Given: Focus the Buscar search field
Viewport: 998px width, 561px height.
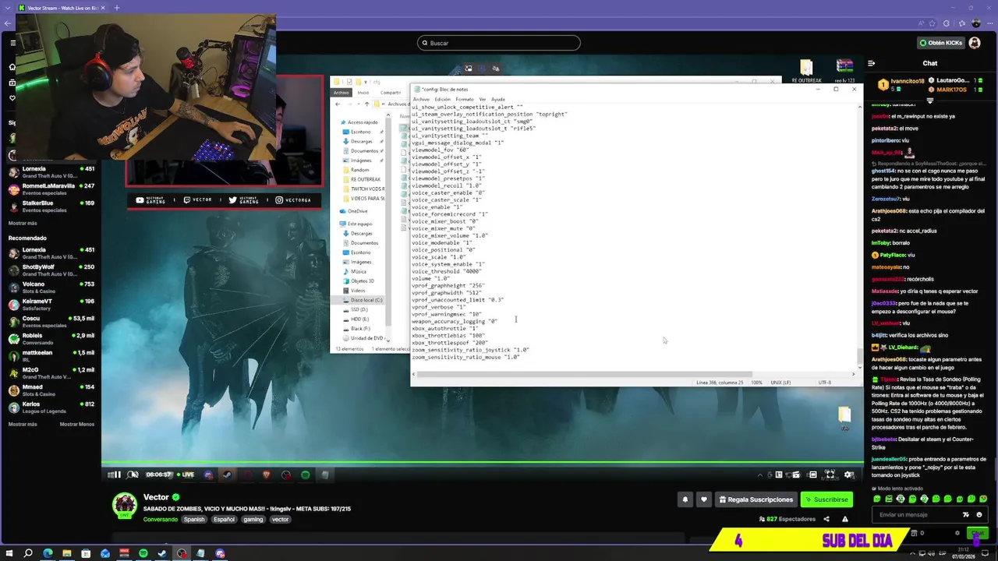Looking at the screenshot, I should tap(499, 43).
